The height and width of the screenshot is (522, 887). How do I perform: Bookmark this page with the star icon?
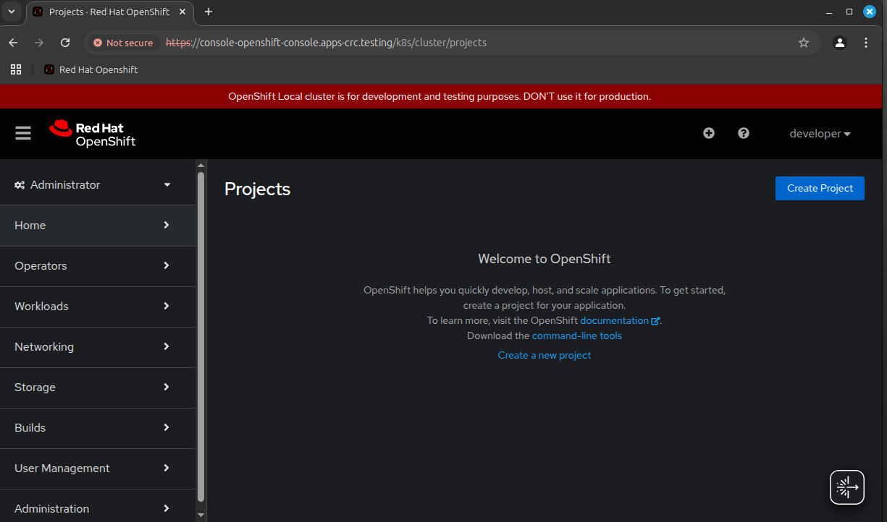pos(804,43)
